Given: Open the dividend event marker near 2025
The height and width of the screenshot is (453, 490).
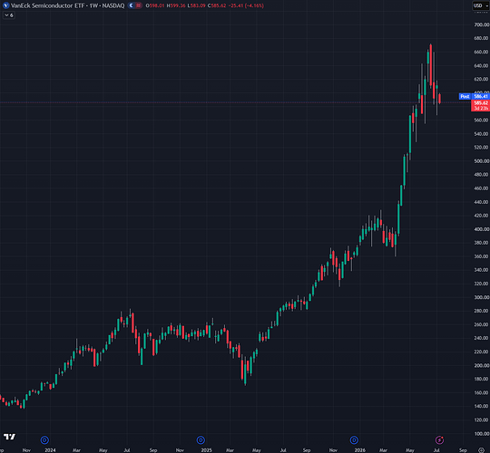Looking at the screenshot, I should coord(201,440).
